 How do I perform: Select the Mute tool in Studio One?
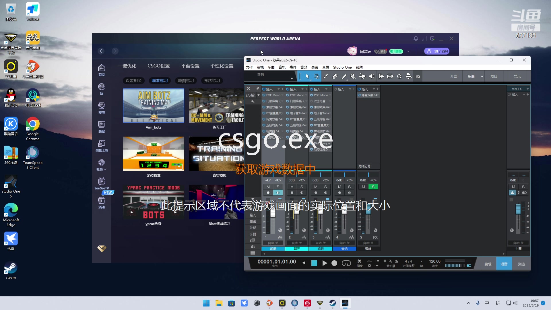(353, 76)
